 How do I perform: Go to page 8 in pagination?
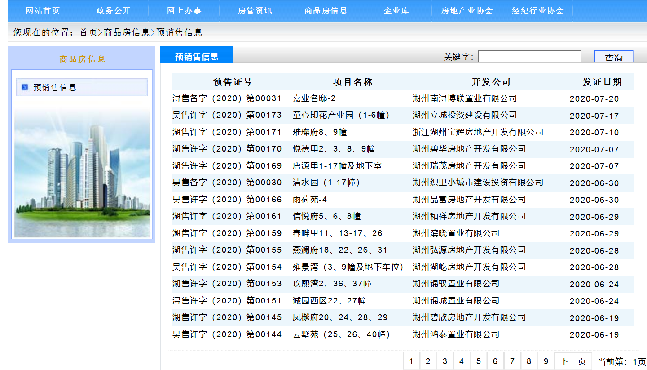529,361
